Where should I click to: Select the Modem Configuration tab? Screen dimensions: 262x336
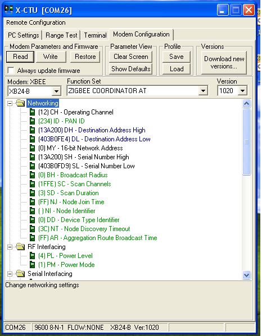[141, 34]
